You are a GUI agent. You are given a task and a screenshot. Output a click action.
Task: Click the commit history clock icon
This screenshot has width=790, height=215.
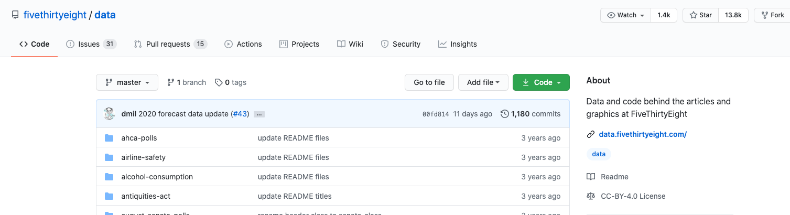coord(504,114)
